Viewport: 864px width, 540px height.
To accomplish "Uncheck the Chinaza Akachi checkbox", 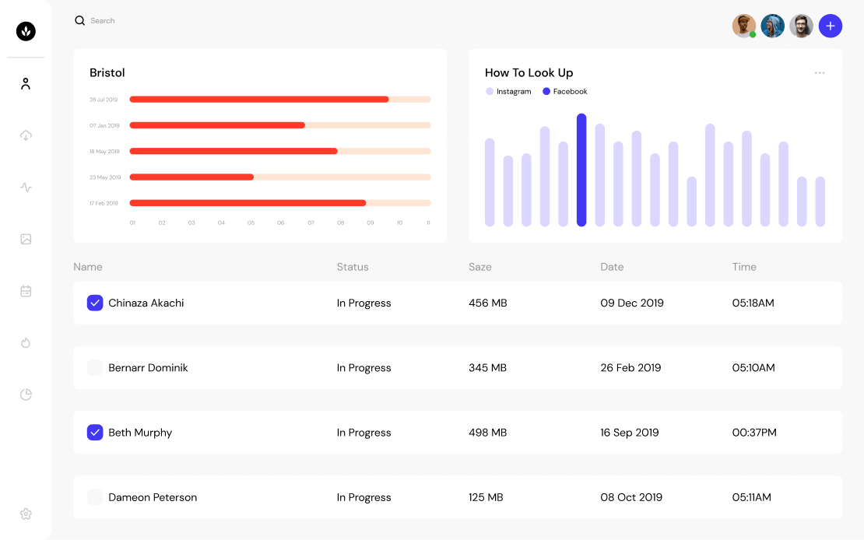I will coord(95,303).
